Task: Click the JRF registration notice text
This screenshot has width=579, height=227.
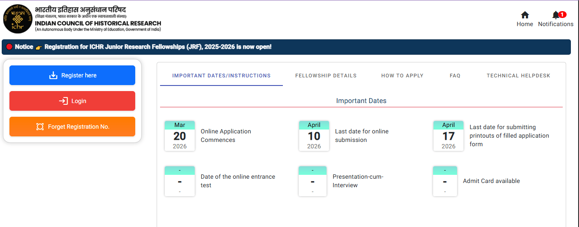Action: [x=158, y=47]
